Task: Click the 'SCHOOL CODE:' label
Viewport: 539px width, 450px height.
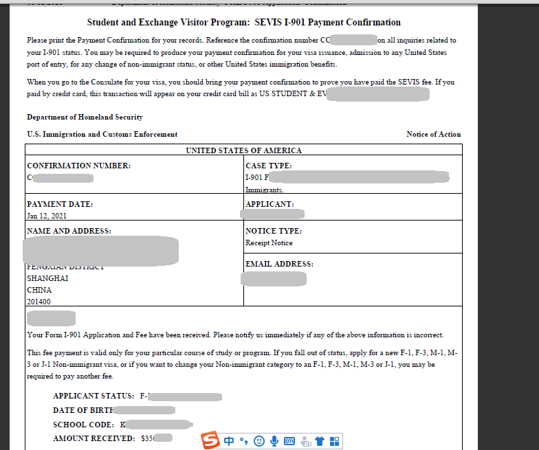Action: [84, 425]
